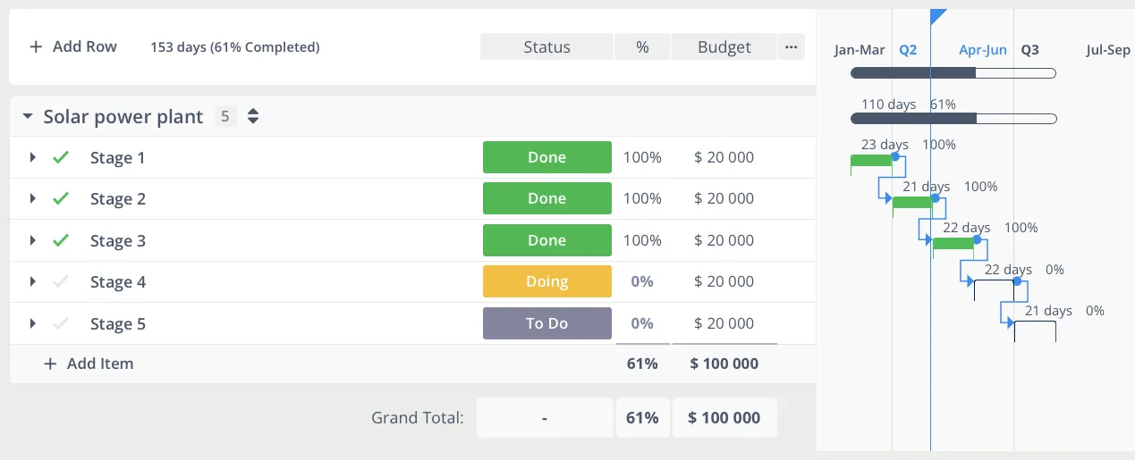The image size is (1135, 460).
Task: Click the dependency dot at the end of the Stage 3 bar
Action: point(977,239)
